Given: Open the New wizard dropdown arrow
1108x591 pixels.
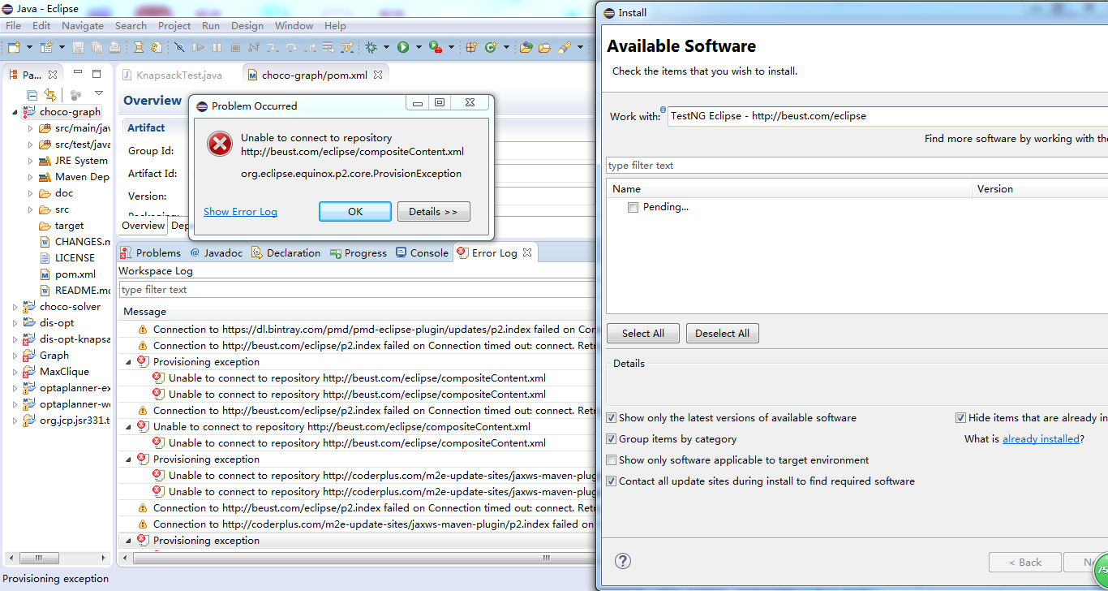Looking at the screenshot, I should [29, 47].
